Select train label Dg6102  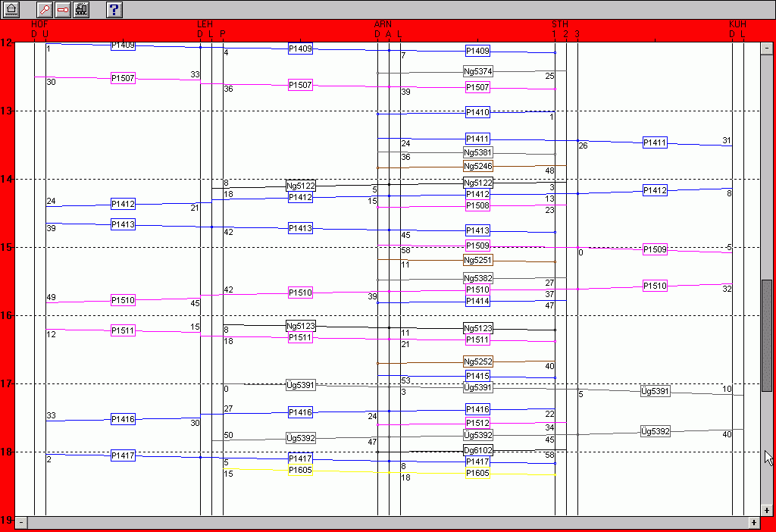tap(478, 450)
